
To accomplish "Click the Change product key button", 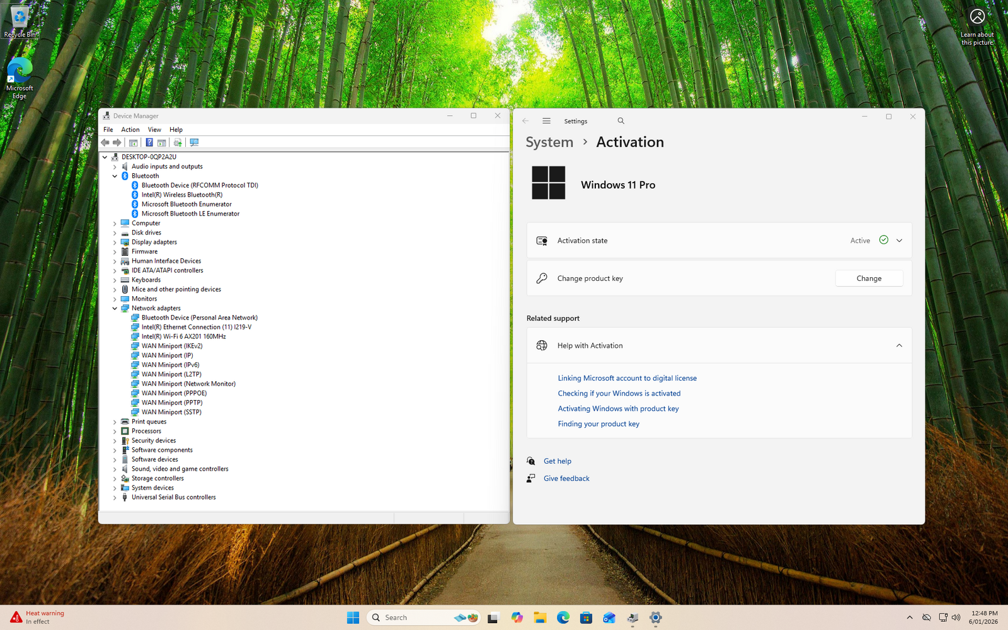I will coord(869,278).
